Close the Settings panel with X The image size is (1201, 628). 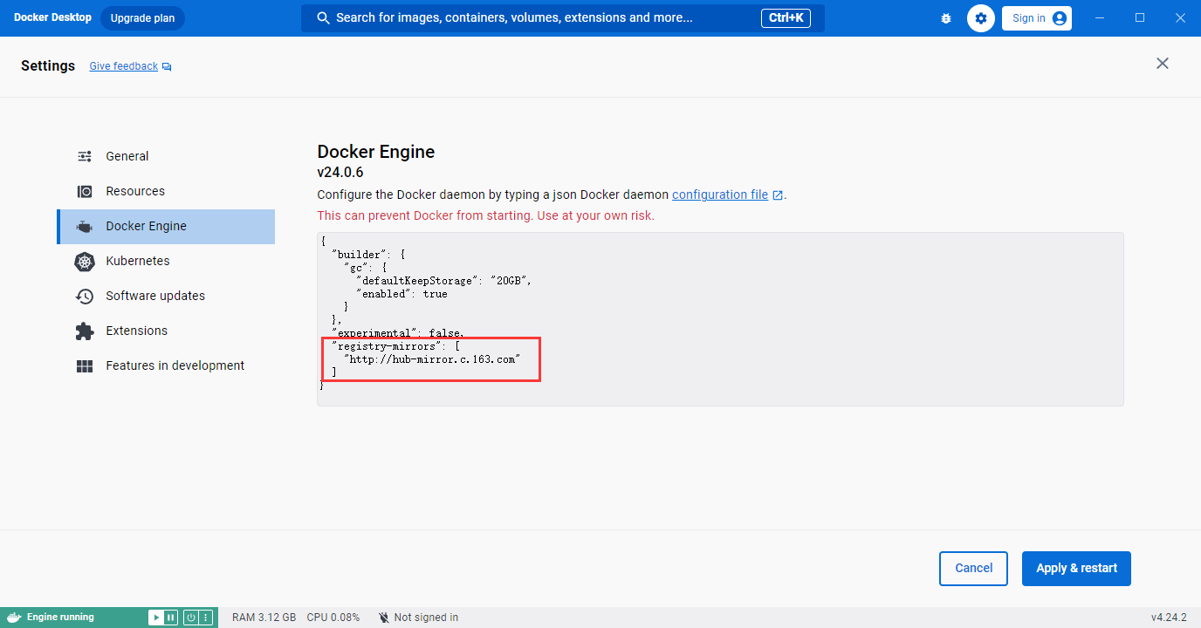(1163, 64)
